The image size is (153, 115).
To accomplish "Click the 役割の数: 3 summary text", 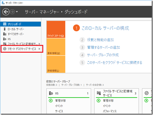I will click(x=52, y=85).
